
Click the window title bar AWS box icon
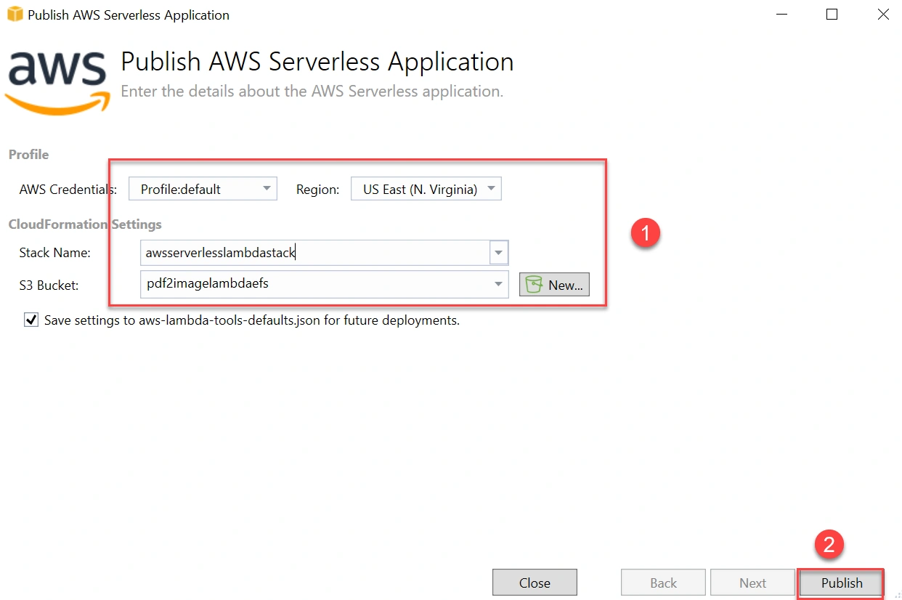click(15, 15)
